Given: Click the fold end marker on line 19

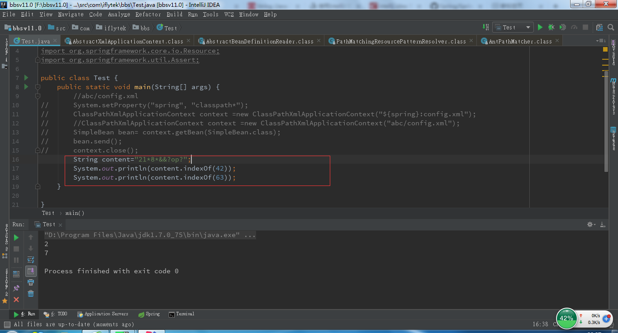Looking at the screenshot, I should pyautogui.click(x=38, y=186).
